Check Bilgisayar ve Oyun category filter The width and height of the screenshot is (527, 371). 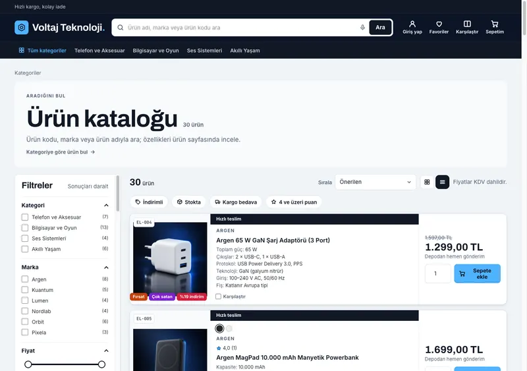point(25,228)
